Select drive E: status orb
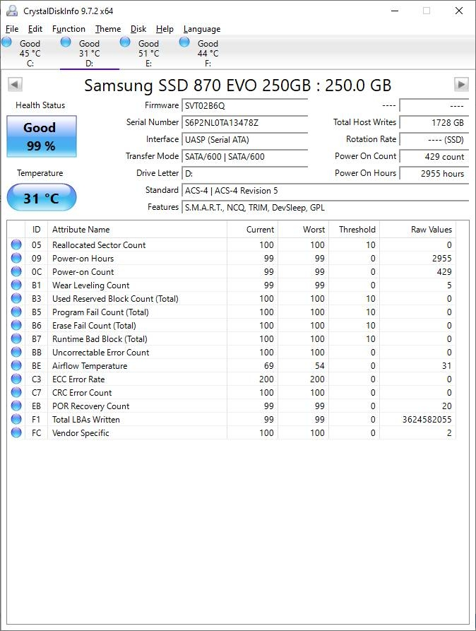This screenshot has width=476, height=631. pyautogui.click(x=125, y=42)
